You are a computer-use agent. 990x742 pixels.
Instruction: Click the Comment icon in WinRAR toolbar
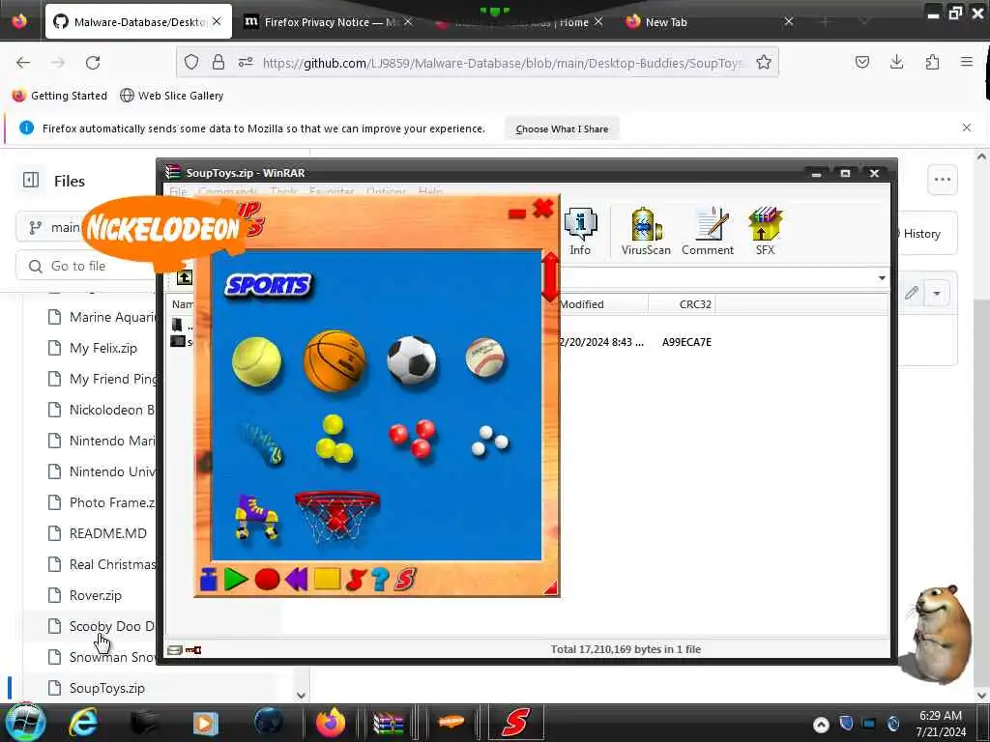(x=707, y=232)
